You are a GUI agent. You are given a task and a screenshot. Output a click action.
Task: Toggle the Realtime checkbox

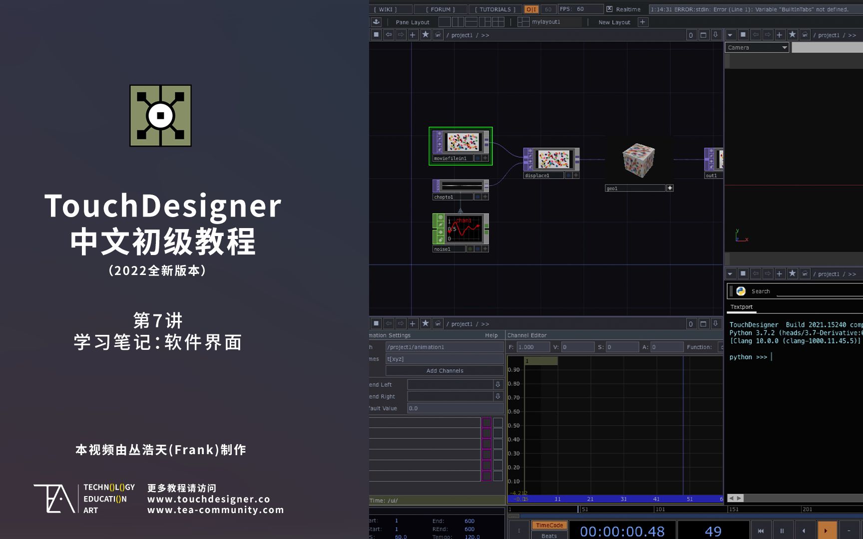click(609, 9)
